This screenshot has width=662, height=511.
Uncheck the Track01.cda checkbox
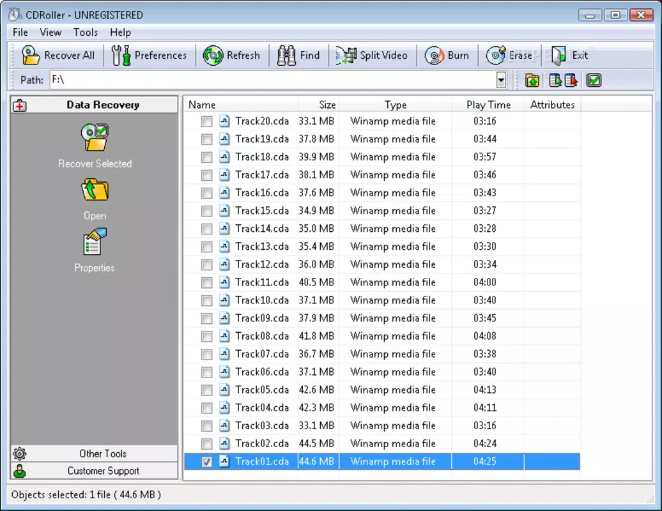coord(206,462)
